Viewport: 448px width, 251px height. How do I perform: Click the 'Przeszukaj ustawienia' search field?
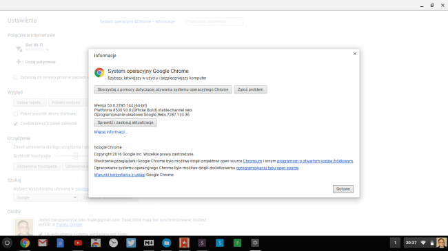click(x=214, y=21)
